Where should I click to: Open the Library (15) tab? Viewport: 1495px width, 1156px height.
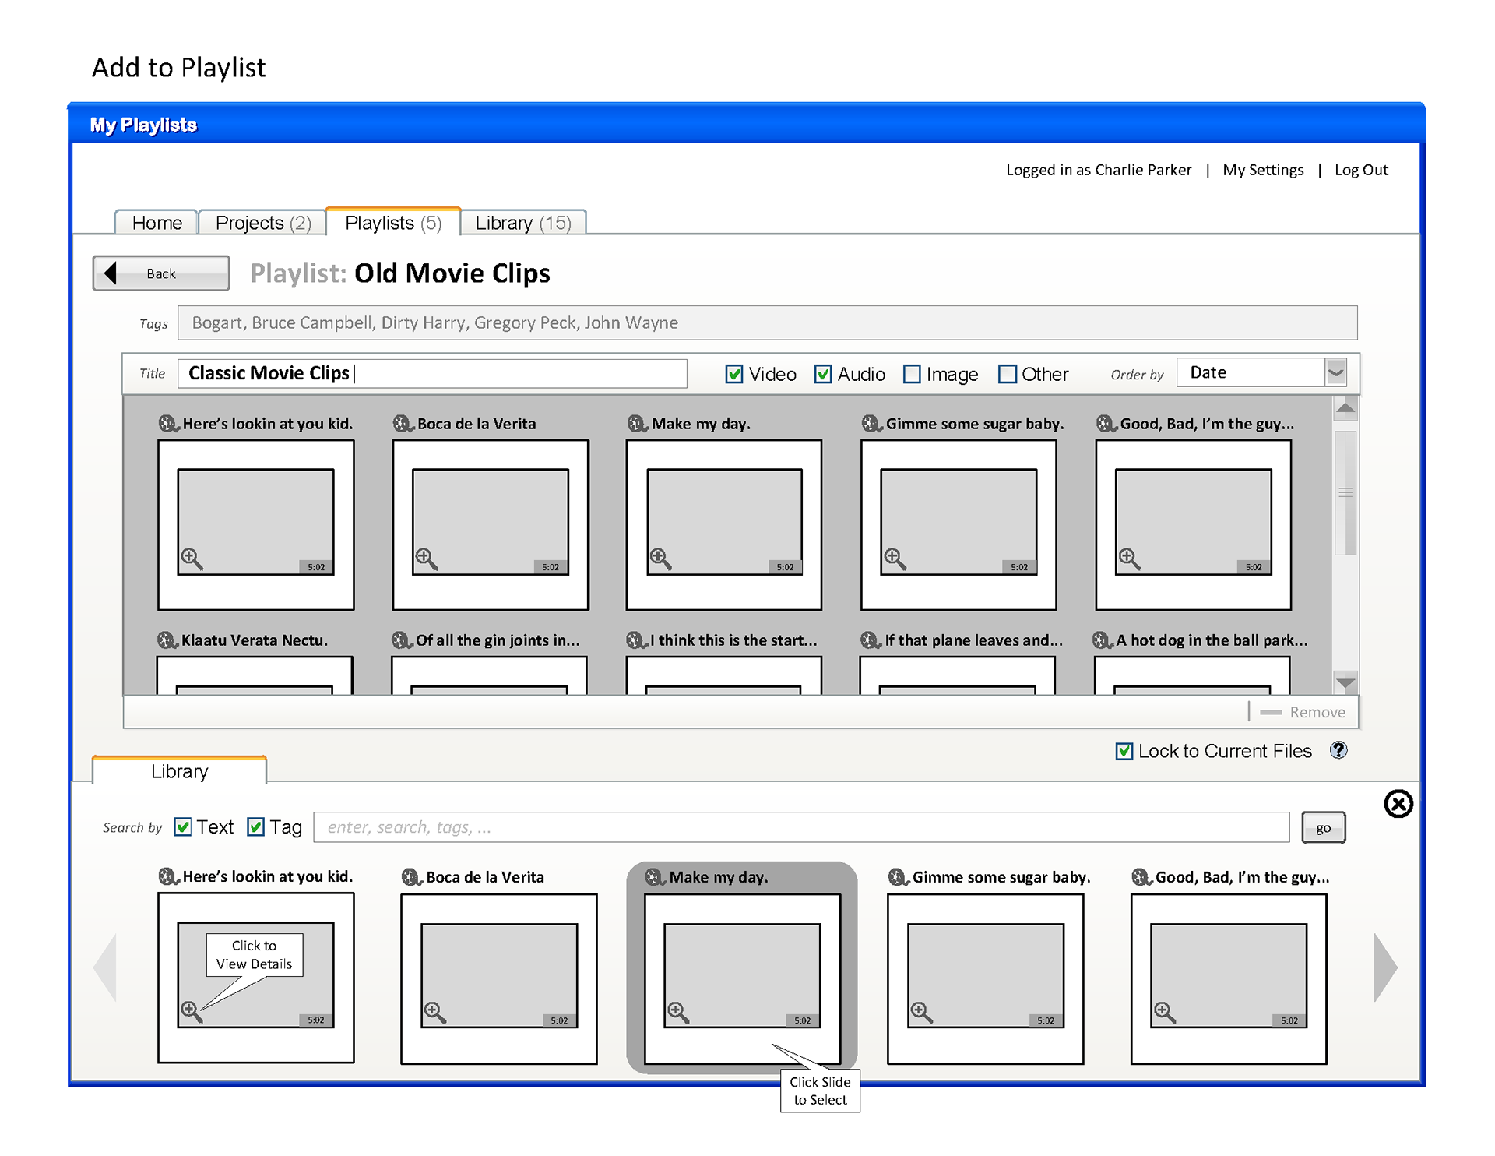pos(522,223)
